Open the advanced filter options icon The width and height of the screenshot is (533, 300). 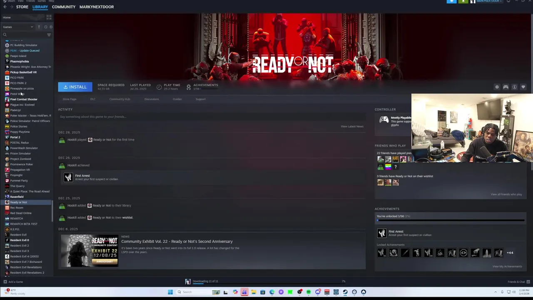point(49,35)
